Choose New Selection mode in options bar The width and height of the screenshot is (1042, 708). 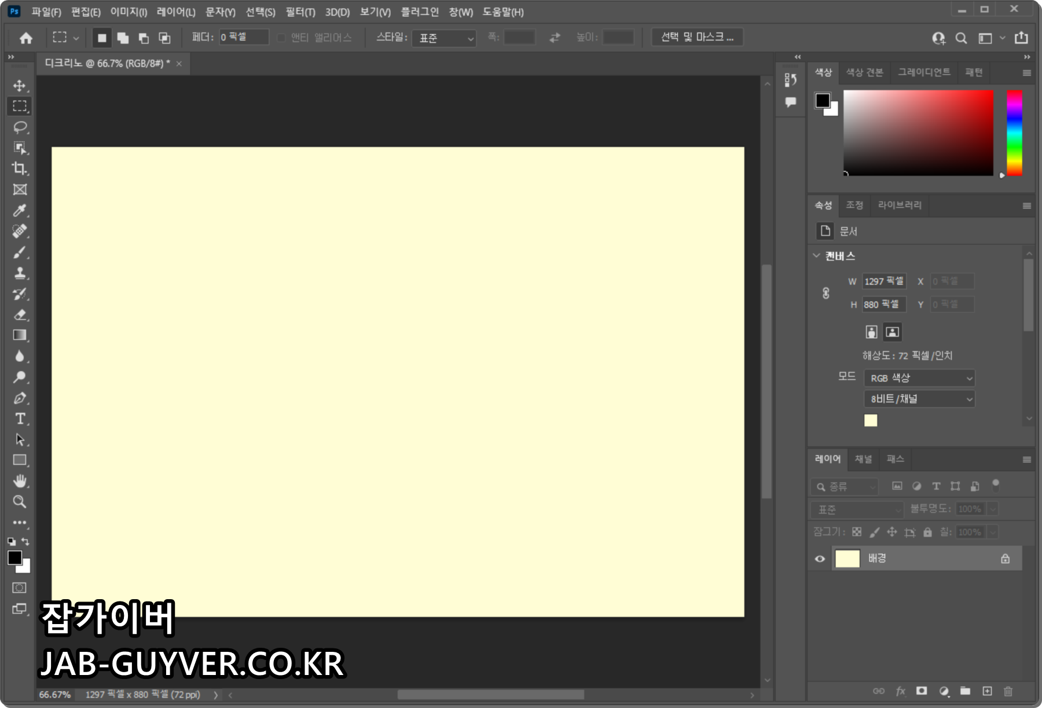[x=102, y=38]
